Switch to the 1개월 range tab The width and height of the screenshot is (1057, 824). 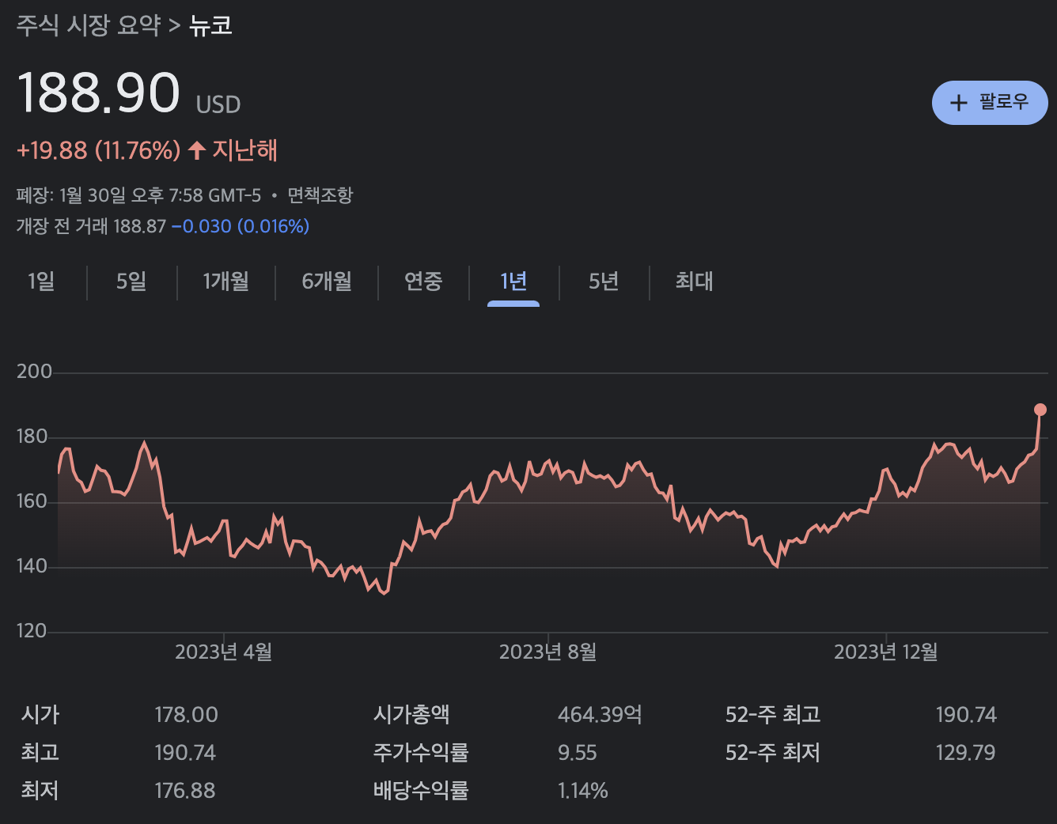coord(225,281)
